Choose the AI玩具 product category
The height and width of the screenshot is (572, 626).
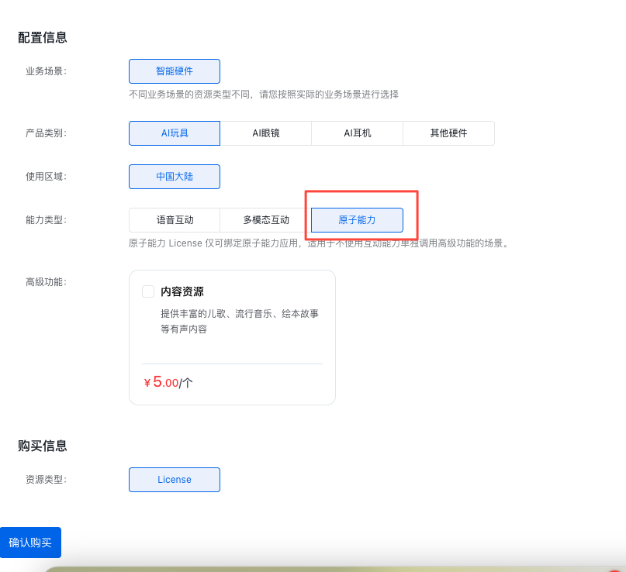[x=175, y=133]
